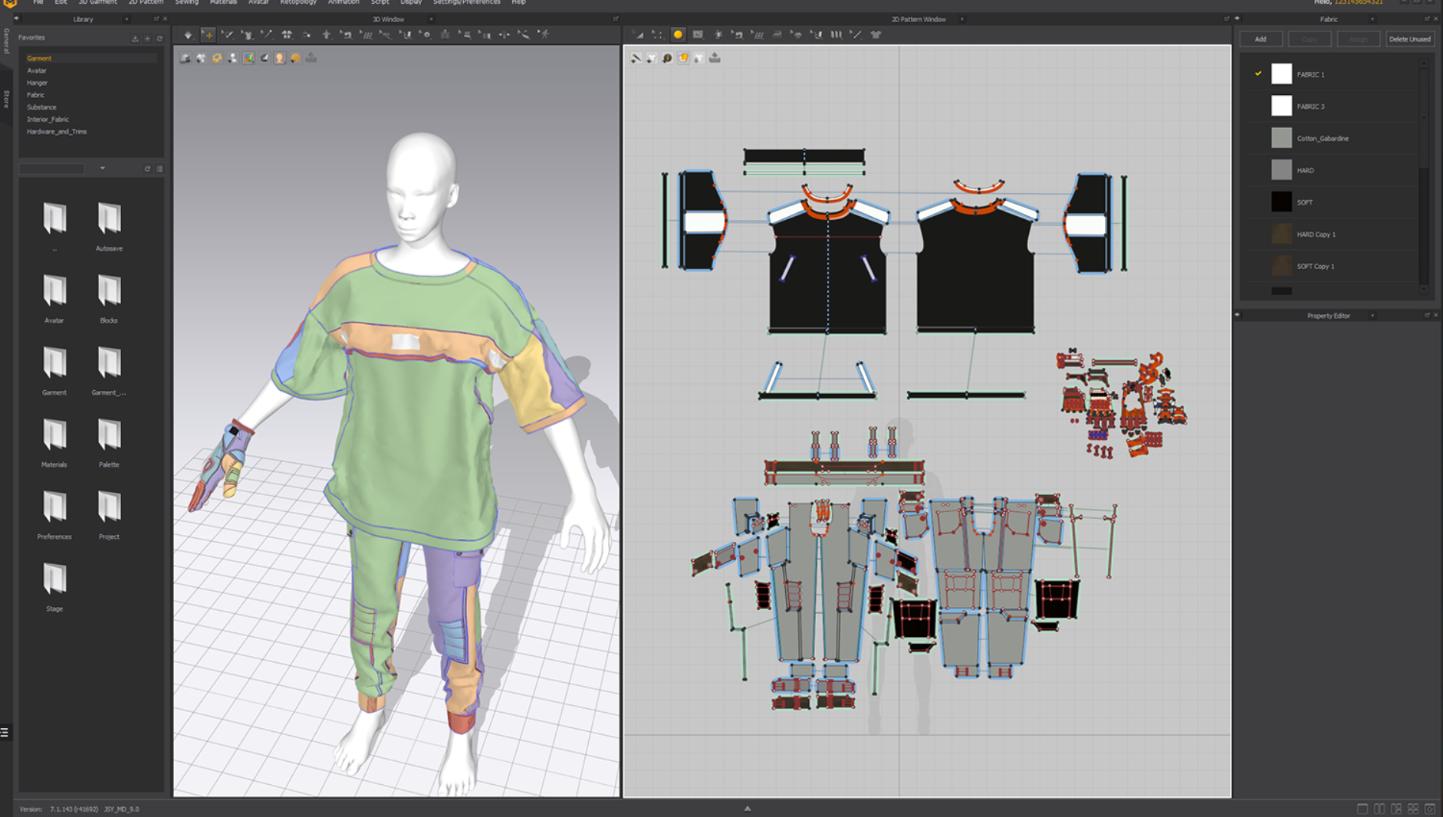Toggle the orange pattern display icon in 2D view
Screen dimensions: 1443x817
coord(683,58)
